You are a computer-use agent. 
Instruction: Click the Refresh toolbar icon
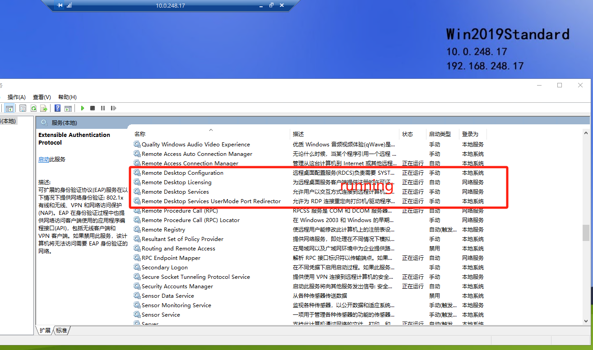[33, 108]
